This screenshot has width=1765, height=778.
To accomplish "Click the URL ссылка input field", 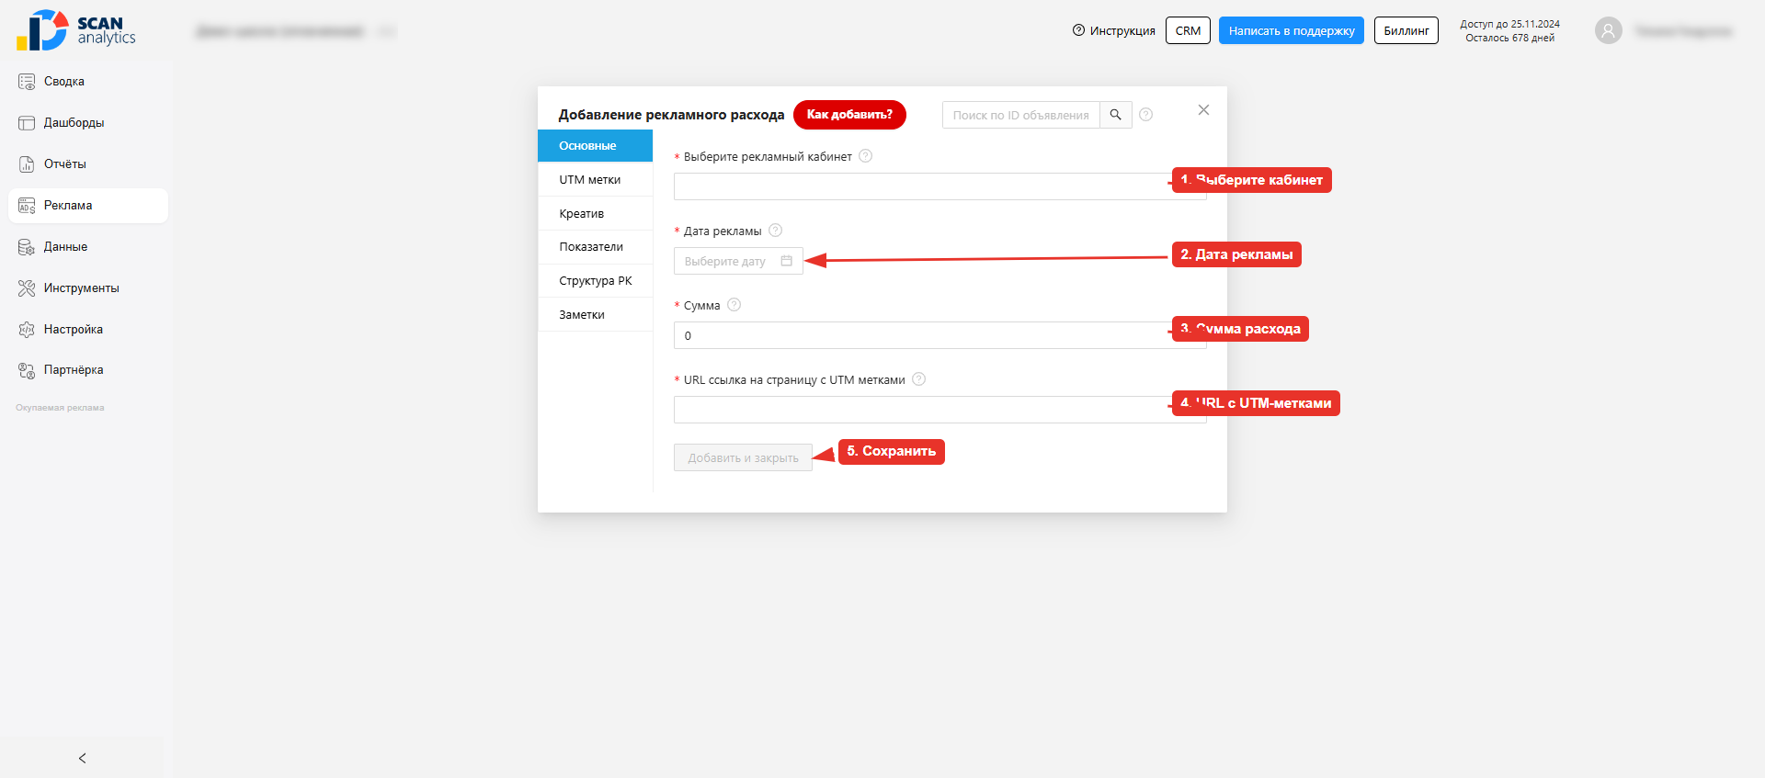I will tap(939, 410).
